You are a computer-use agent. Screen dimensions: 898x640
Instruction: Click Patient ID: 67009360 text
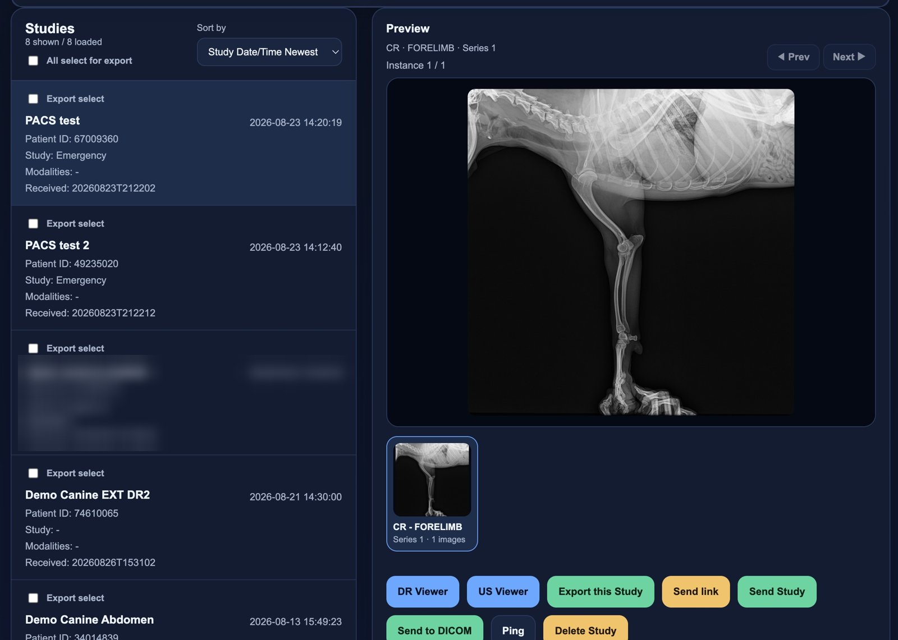tap(72, 139)
